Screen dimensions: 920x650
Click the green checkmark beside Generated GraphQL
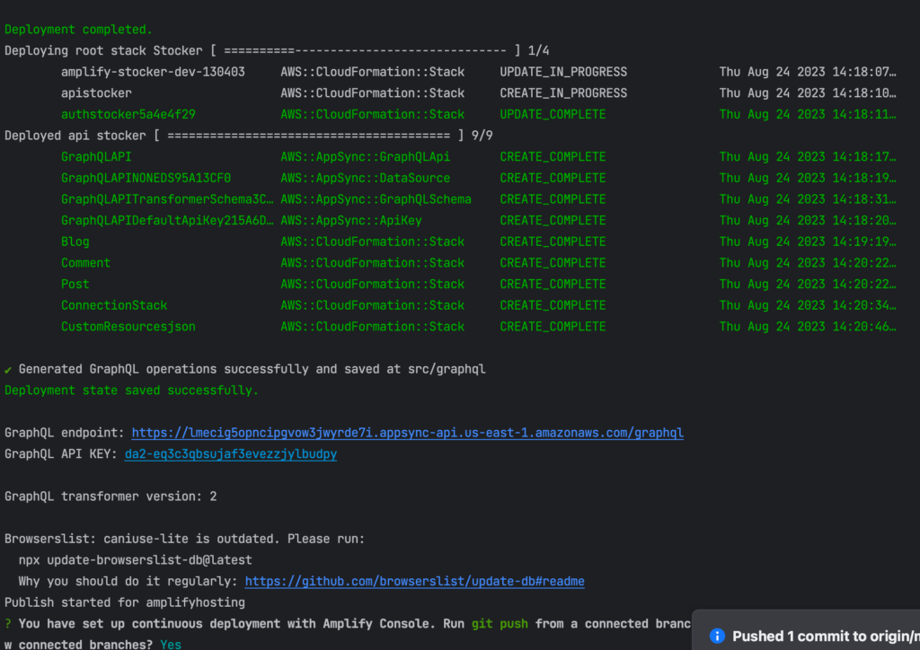click(8, 369)
